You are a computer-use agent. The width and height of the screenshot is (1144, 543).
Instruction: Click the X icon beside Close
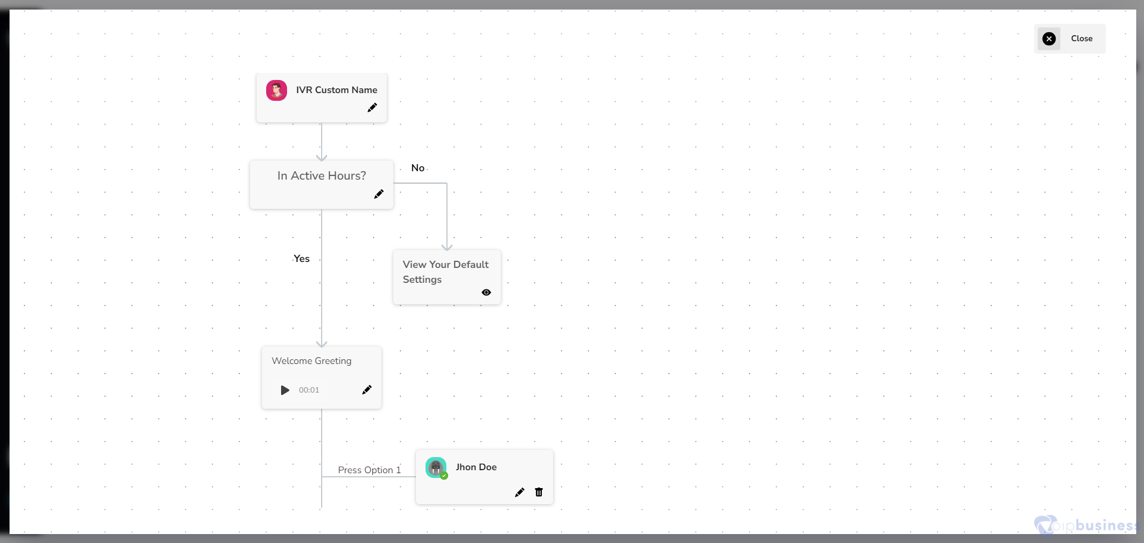1049,39
